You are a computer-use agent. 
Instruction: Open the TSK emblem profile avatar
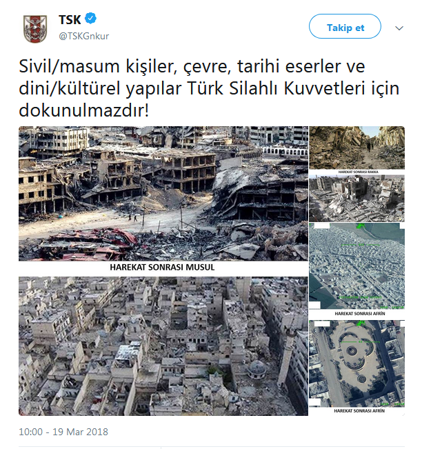(35, 28)
